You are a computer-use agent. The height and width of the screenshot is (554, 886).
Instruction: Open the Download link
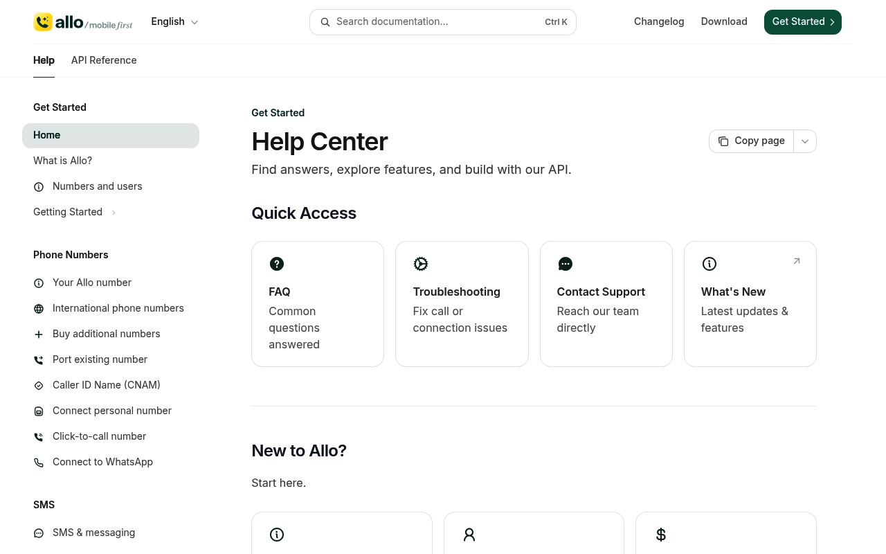click(x=724, y=22)
